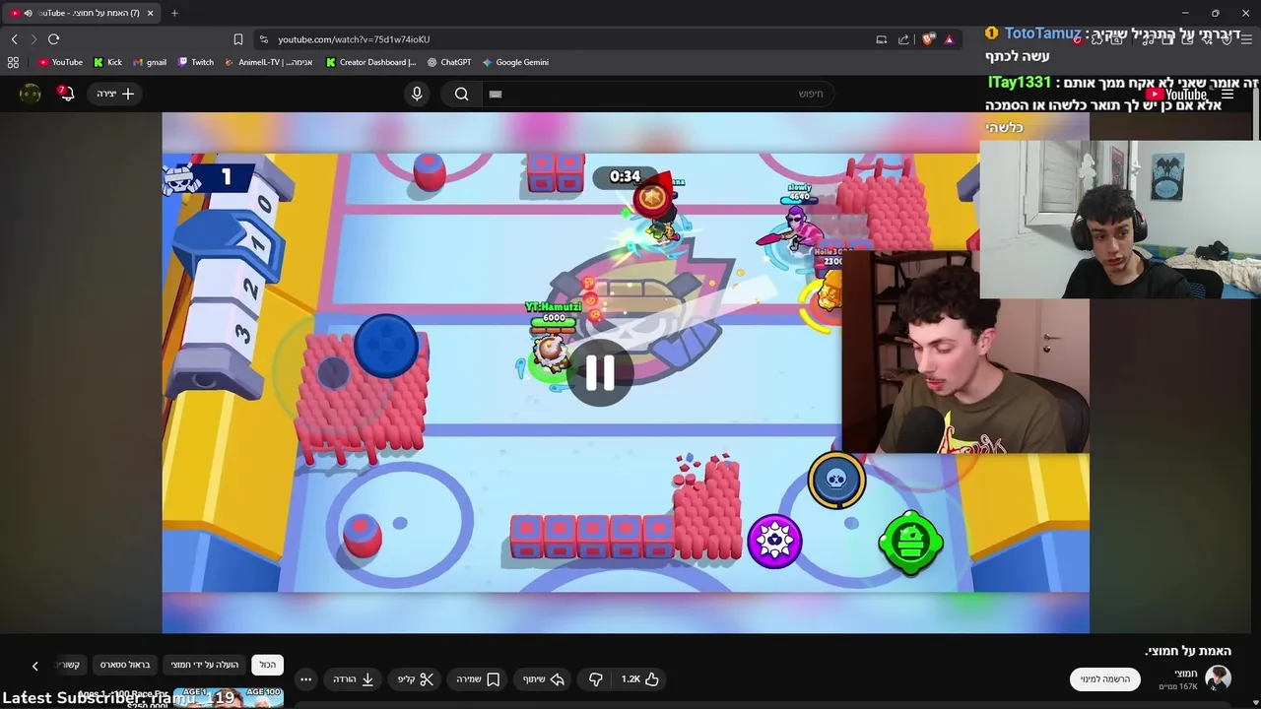Viewport: 1261px width, 709px height.
Task: Click the blue joystick in game video
Action: (x=385, y=346)
